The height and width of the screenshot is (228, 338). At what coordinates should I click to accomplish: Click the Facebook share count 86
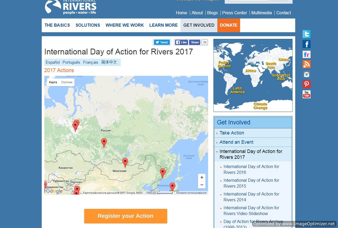click(205, 42)
